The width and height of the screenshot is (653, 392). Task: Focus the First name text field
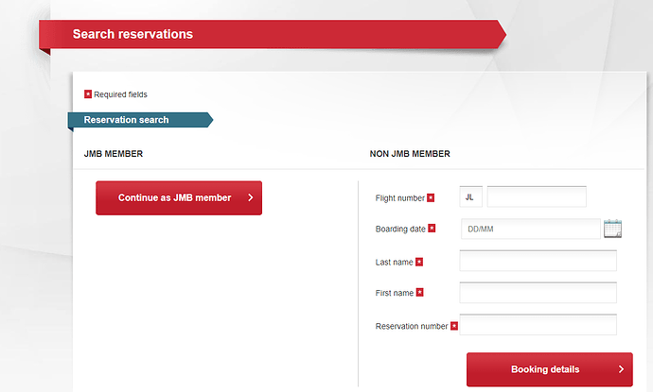coord(538,293)
